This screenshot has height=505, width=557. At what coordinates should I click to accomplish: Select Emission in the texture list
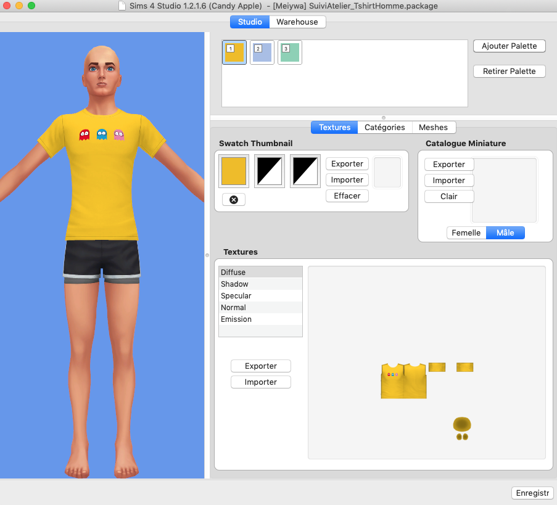[260, 319]
